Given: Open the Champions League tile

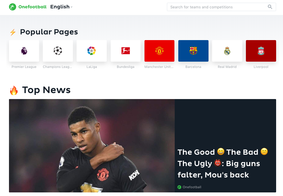Looking at the screenshot, I should point(58,51).
